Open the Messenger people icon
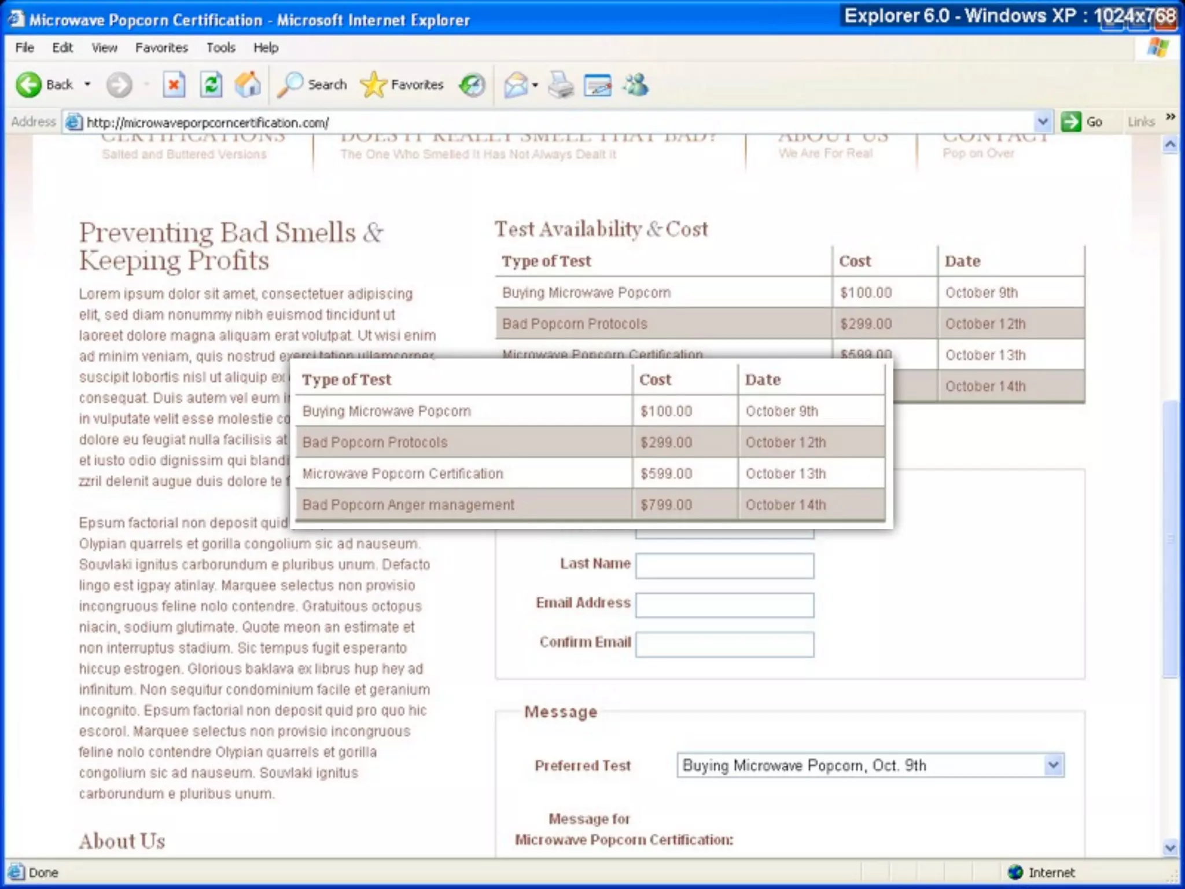Viewport: 1185px width, 889px height. click(636, 86)
